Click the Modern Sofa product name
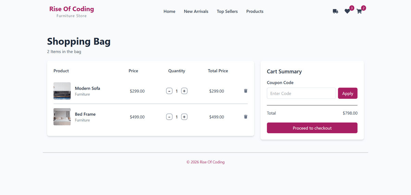The width and height of the screenshot is (411, 195). [87, 88]
